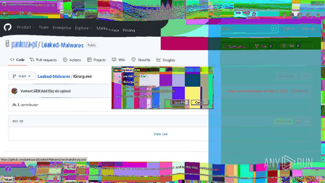Open the Team page link
The image size is (325, 183).
tap(44, 27)
